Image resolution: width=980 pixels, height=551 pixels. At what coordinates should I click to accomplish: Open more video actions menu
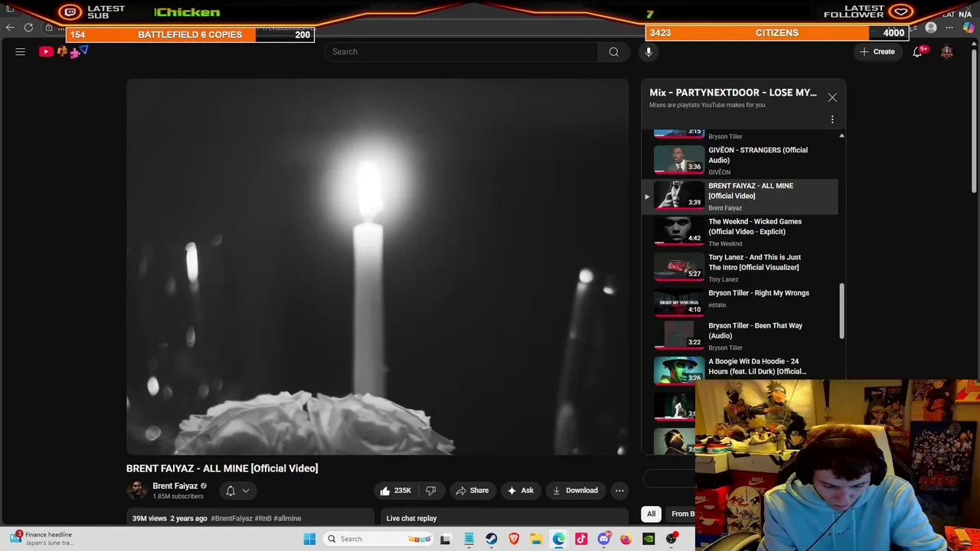tap(619, 491)
